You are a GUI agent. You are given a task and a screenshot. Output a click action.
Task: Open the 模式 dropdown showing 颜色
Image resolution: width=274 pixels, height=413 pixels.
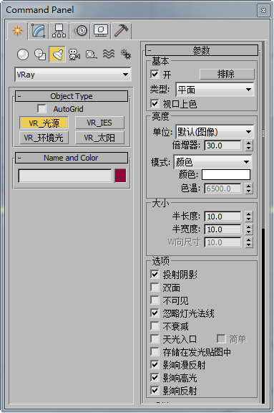(212, 162)
